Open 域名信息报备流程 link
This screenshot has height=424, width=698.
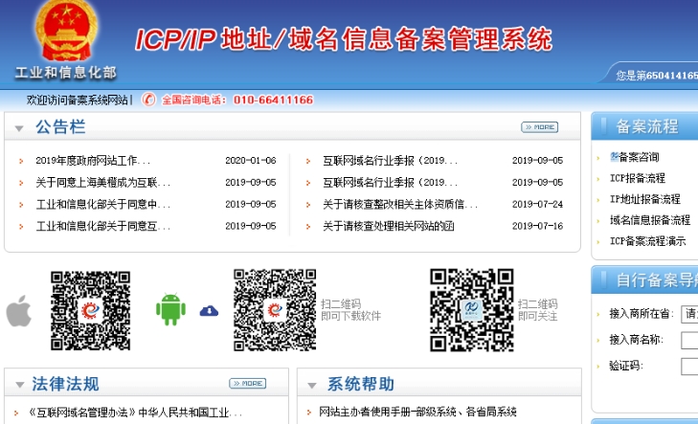tap(649, 220)
